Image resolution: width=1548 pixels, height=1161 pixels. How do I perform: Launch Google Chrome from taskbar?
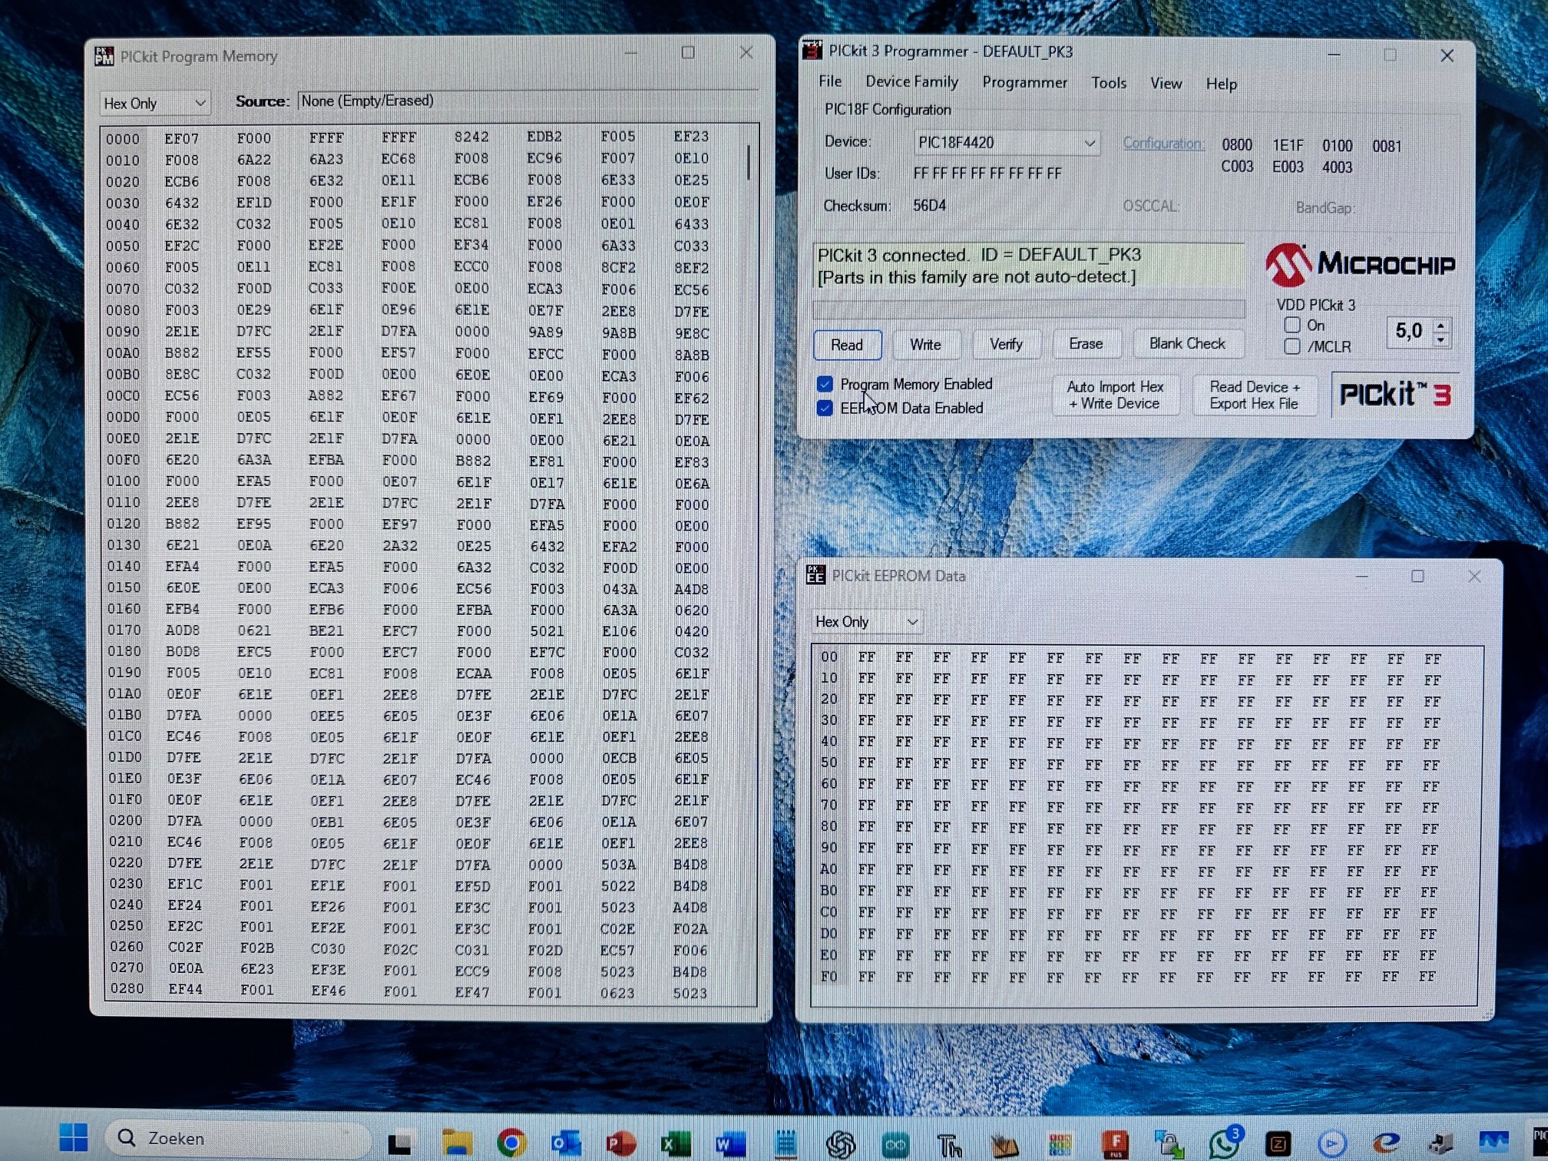511,1143
